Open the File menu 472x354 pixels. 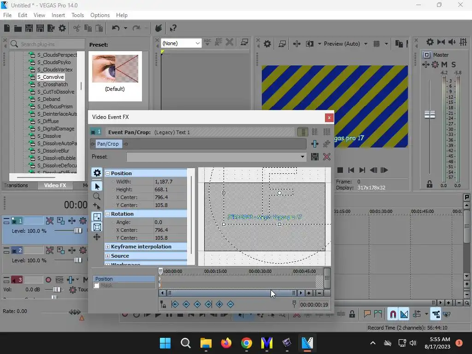[7, 15]
